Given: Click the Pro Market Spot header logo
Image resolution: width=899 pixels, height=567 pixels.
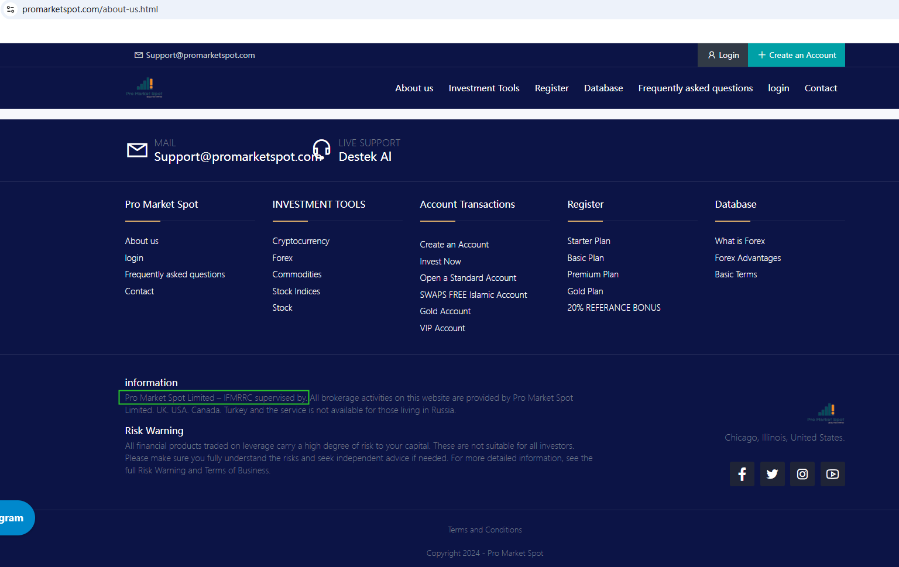Looking at the screenshot, I should click(x=145, y=88).
